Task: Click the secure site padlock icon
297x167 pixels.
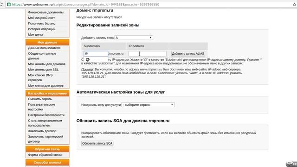Action: click(x=9, y=4)
